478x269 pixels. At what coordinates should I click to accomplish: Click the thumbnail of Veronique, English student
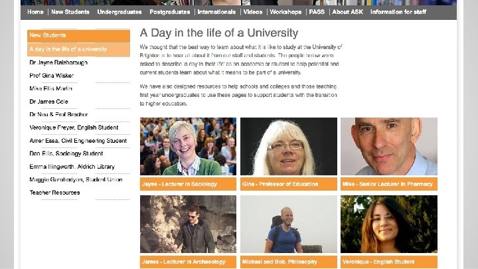click(389, 224)
